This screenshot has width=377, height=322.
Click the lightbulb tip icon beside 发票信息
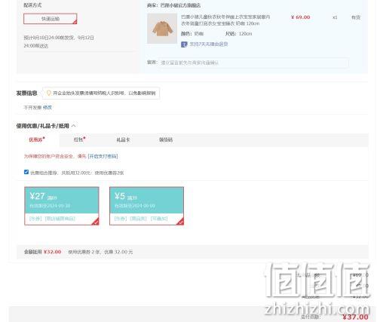(49, 94)
